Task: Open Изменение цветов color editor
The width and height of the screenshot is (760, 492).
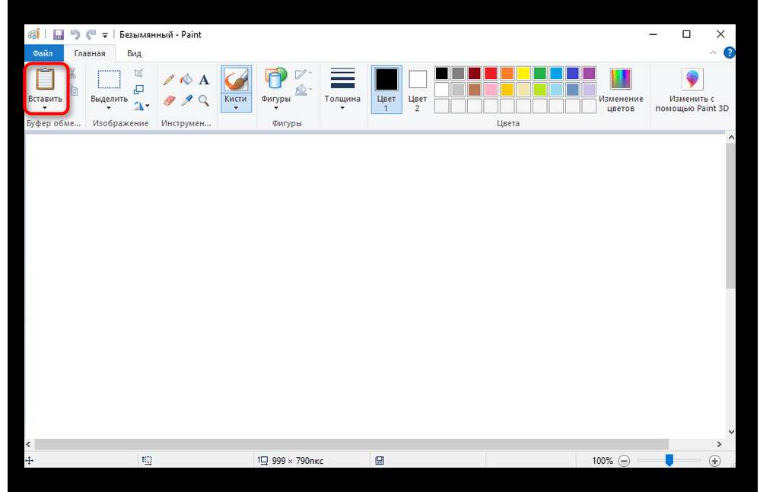Action: (x=621, y=89)
